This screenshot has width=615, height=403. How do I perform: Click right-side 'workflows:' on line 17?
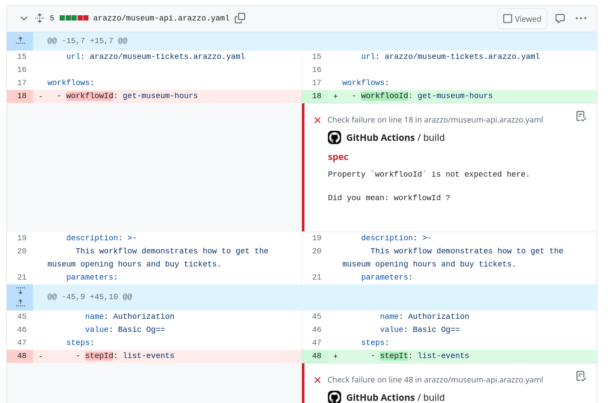[x=365, y=83]
